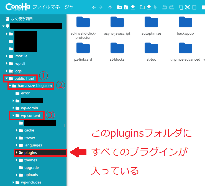Click the forward arrow in toolbar
Viewport: 205px width, 186px height.
coord(101,7)
